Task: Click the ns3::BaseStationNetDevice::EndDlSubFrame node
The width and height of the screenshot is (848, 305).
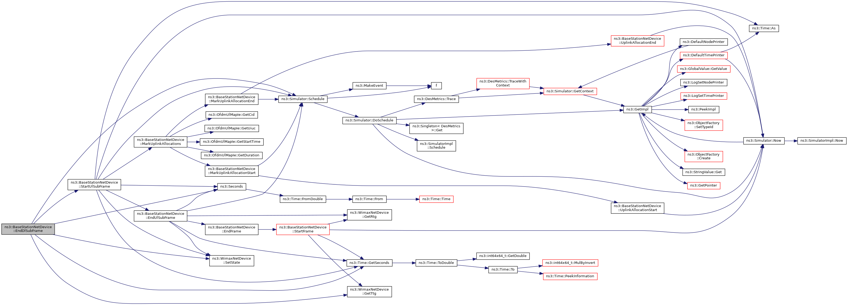Action: 28,229
